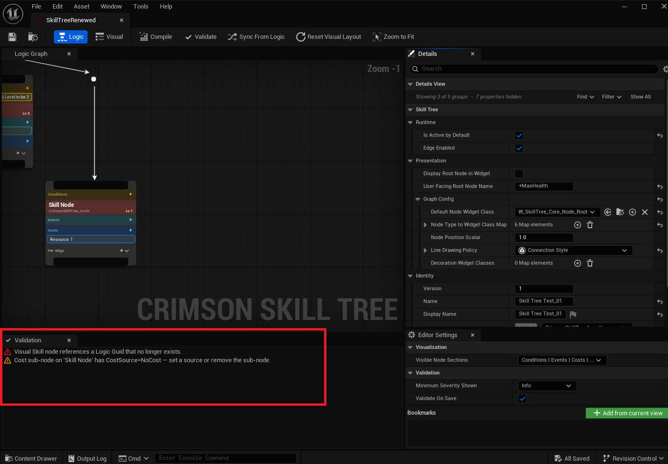The image size is (668, 464).
Task: Toggle Is Active by Default checkbox
Action: (x=519, y=135)
